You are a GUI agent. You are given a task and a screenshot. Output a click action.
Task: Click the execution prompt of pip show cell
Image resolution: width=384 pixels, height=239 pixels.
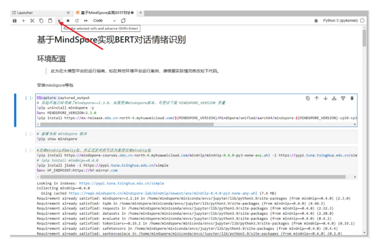[x=29, y=134]
